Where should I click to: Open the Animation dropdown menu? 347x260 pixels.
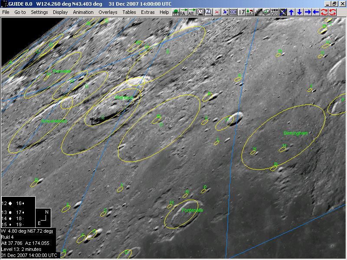83,12
